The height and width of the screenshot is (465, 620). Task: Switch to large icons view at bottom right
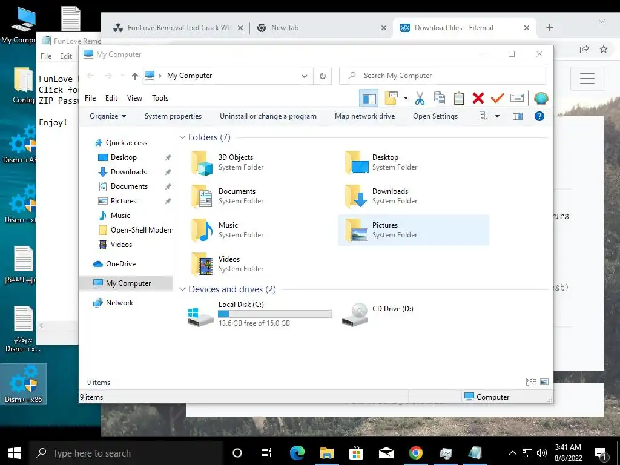tap(544, 381)
